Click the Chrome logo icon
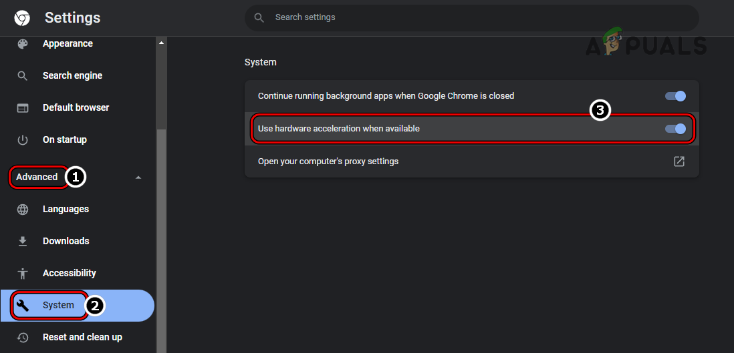The height and width of the screenshot is (353, 734). tap(22, 18)
